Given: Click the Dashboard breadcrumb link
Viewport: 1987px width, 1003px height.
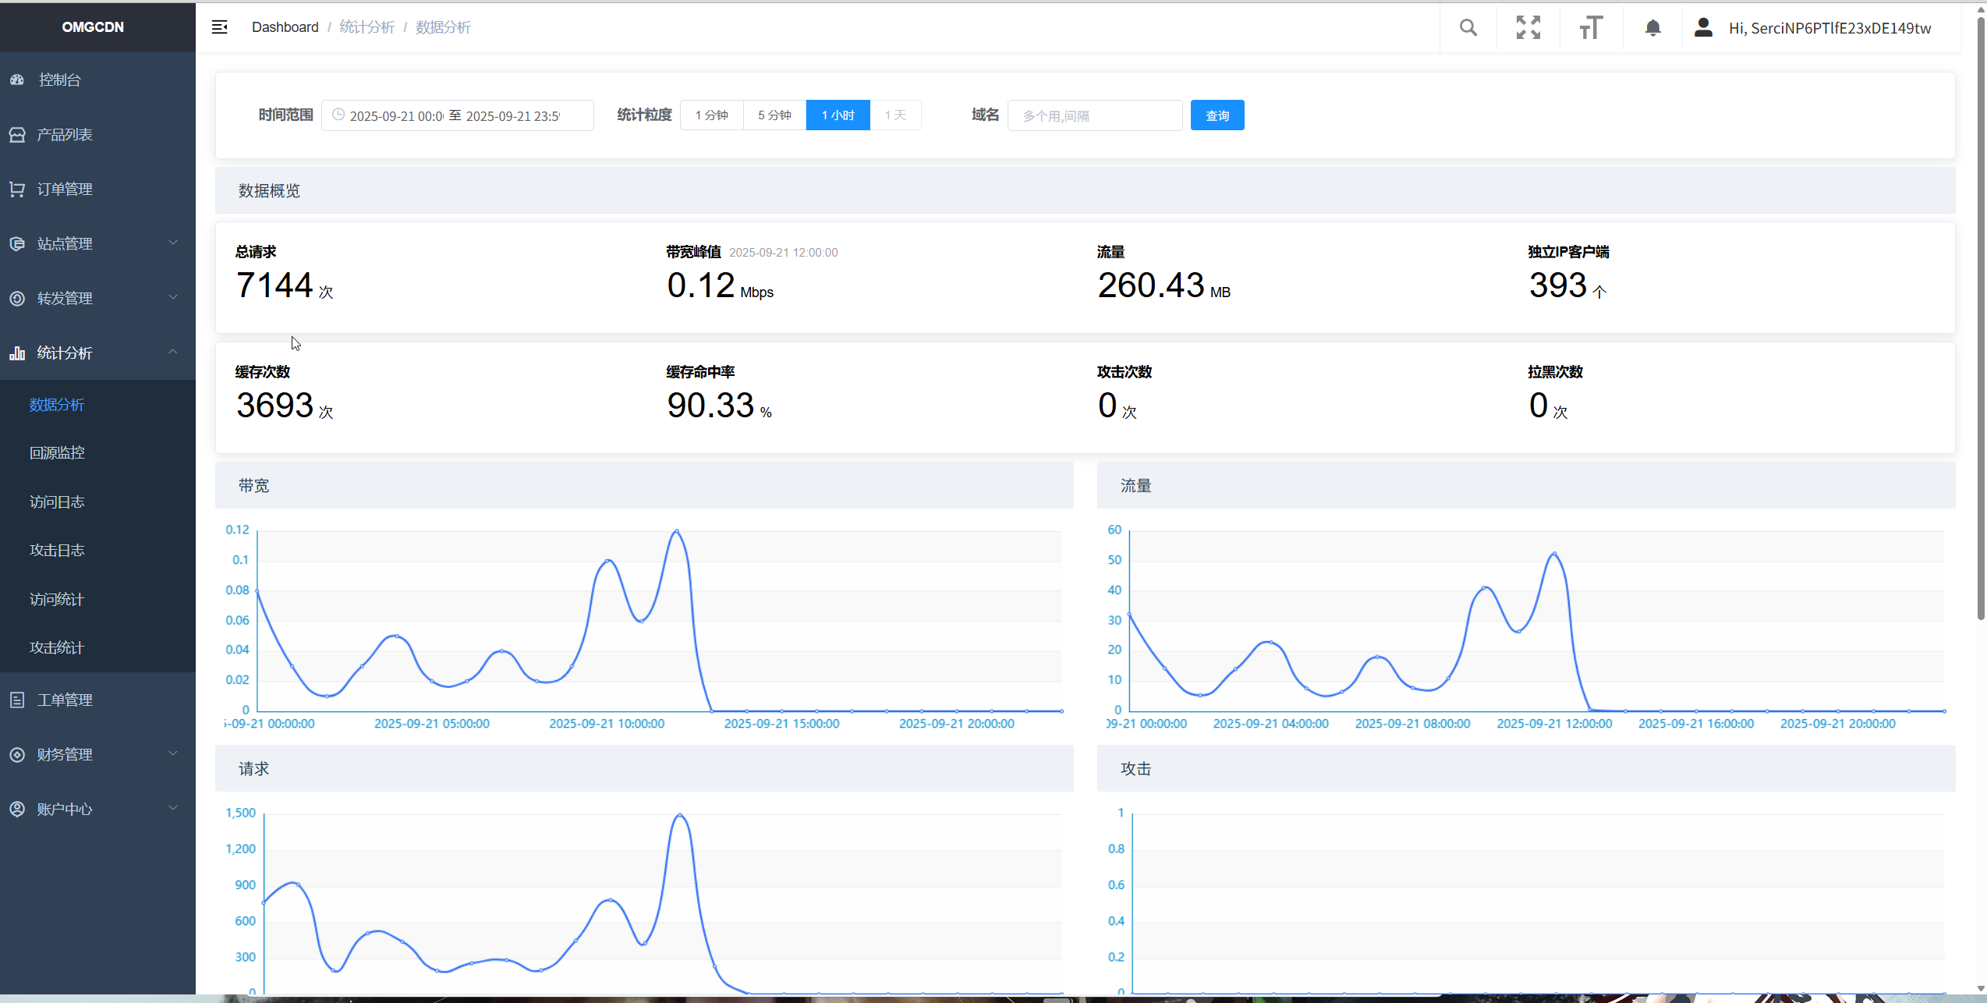Looking at the screenshot, I should point(285,27).
